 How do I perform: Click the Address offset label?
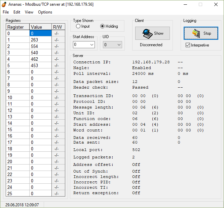coord(93,165)
